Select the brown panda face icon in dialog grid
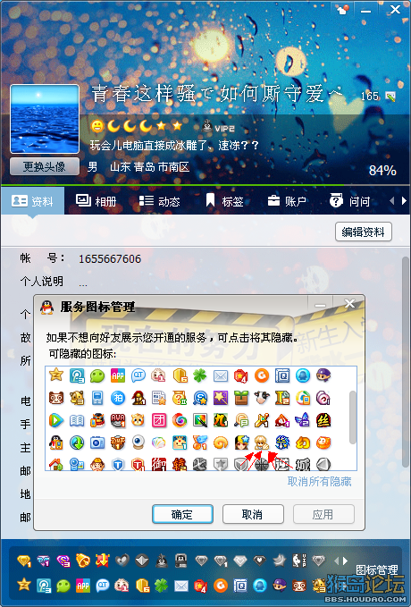The height and width of the screenshot is (607, 411). click(x=56, y=398)
